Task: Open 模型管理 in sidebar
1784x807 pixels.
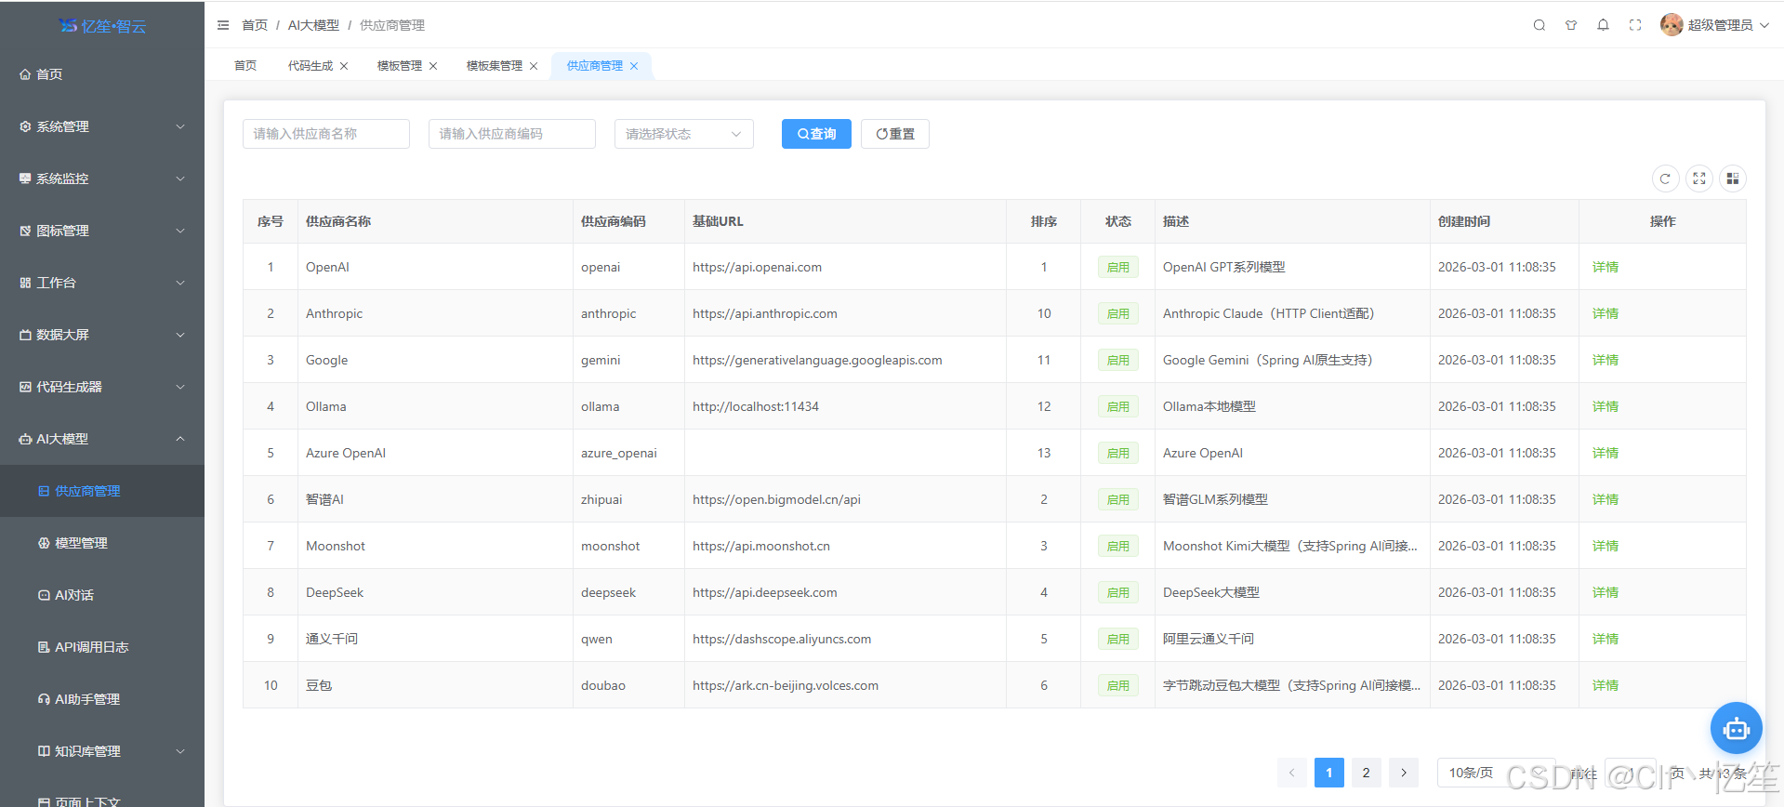Action: pos(102,543)
